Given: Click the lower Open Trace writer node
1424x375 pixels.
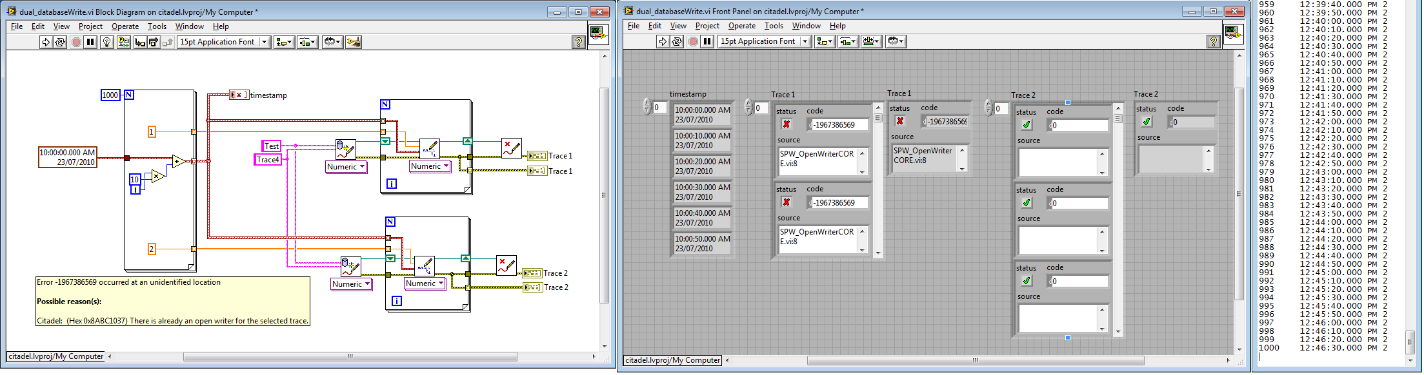Looking at the screenshot, I should [x=351, y=266].
